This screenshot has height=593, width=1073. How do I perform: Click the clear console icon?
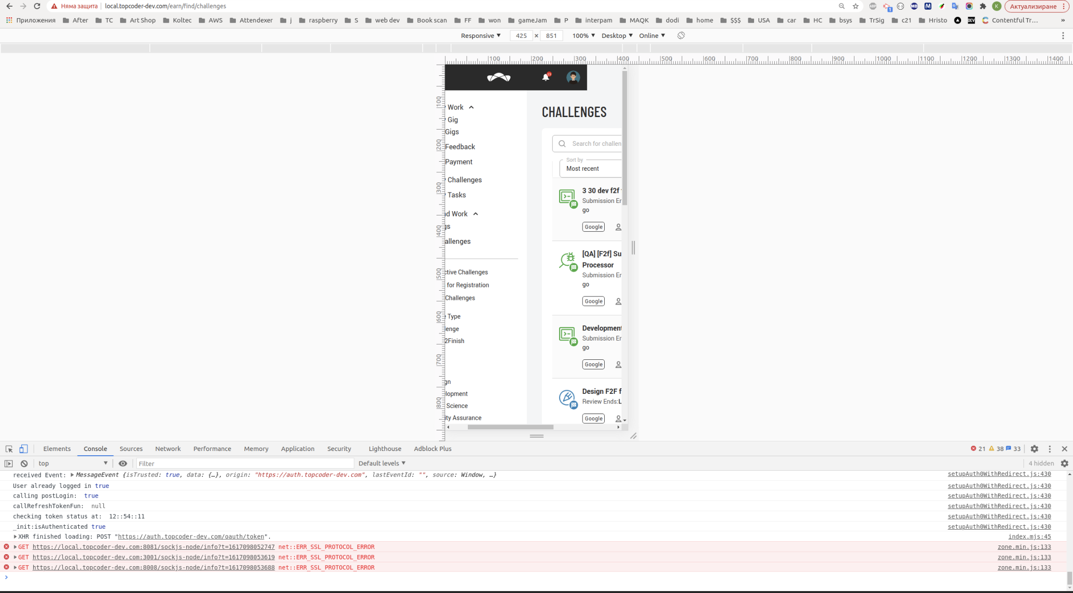click(x=24, y=463)
